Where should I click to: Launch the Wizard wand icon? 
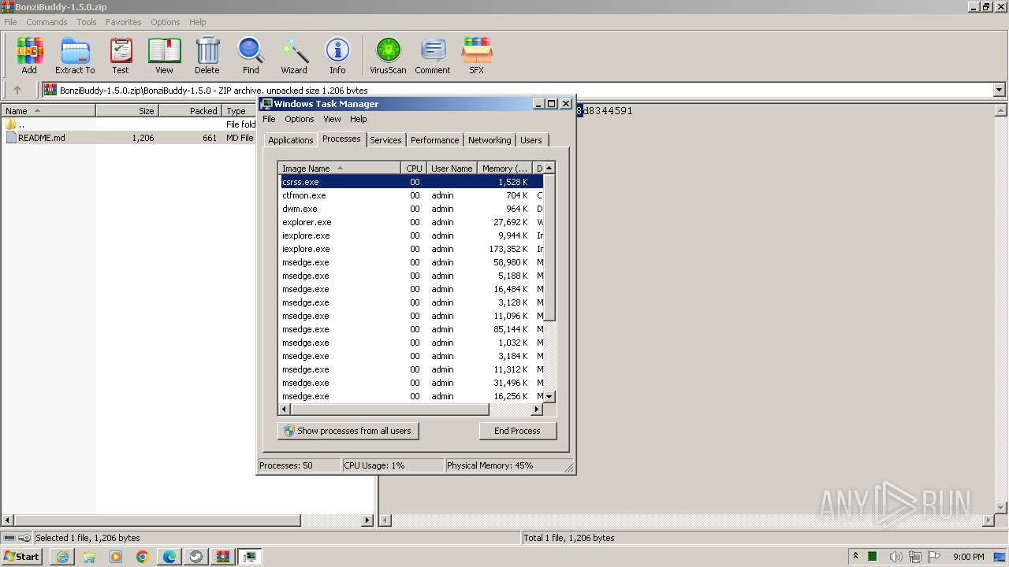294,55
